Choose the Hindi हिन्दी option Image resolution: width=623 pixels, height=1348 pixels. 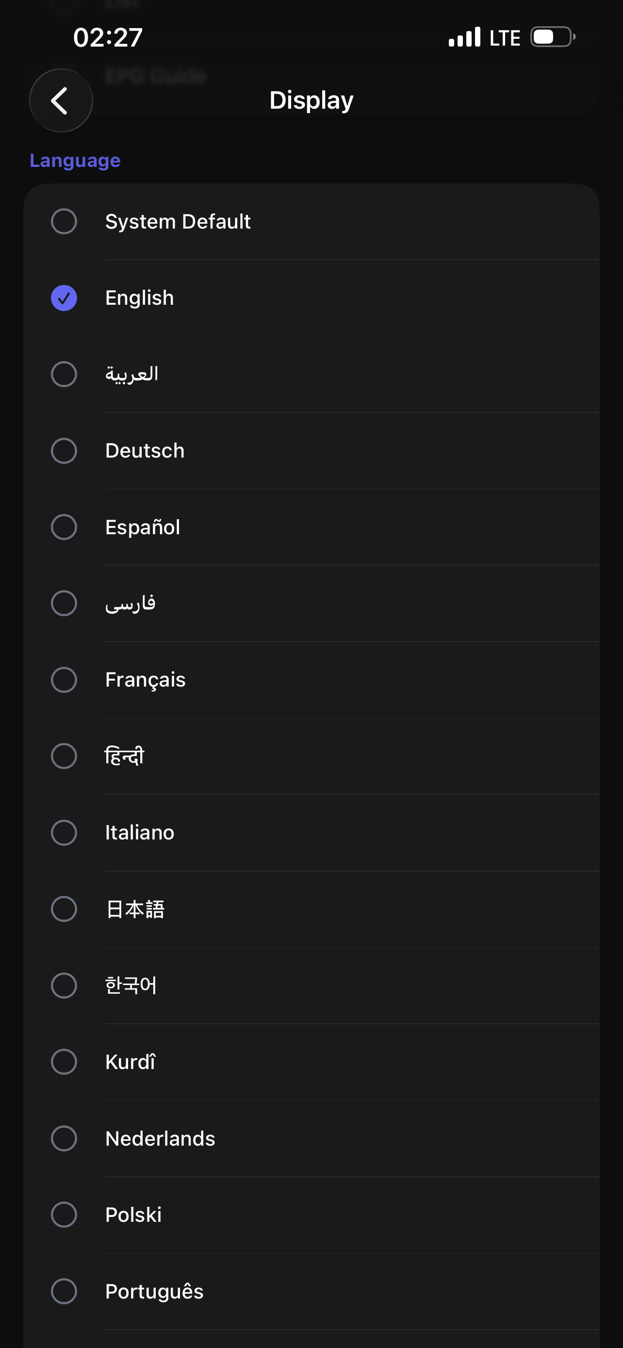(311, 756)
